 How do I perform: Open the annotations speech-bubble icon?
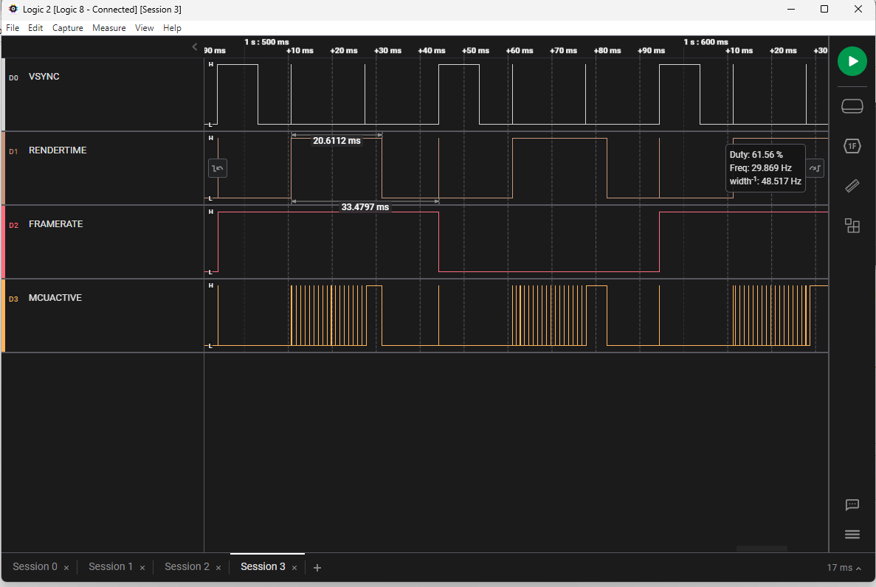pos(852,505)
